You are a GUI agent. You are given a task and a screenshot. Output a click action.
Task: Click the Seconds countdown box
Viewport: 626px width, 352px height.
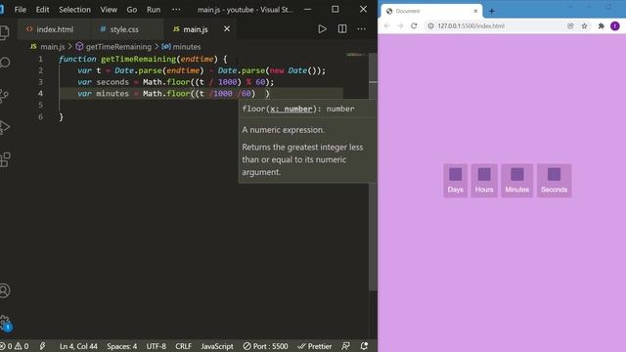tap(554, 180)
